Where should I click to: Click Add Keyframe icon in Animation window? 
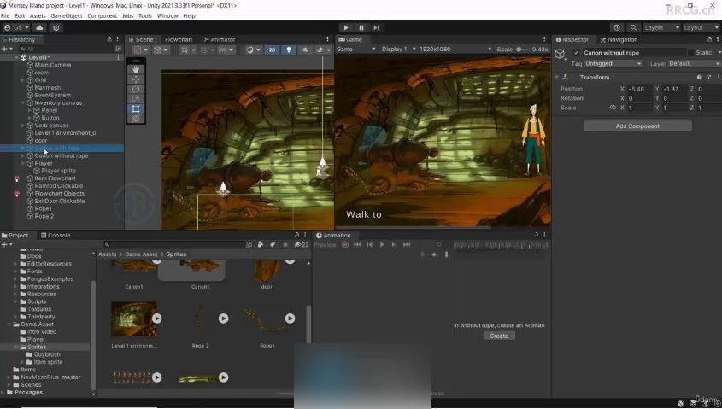(435, 254)
